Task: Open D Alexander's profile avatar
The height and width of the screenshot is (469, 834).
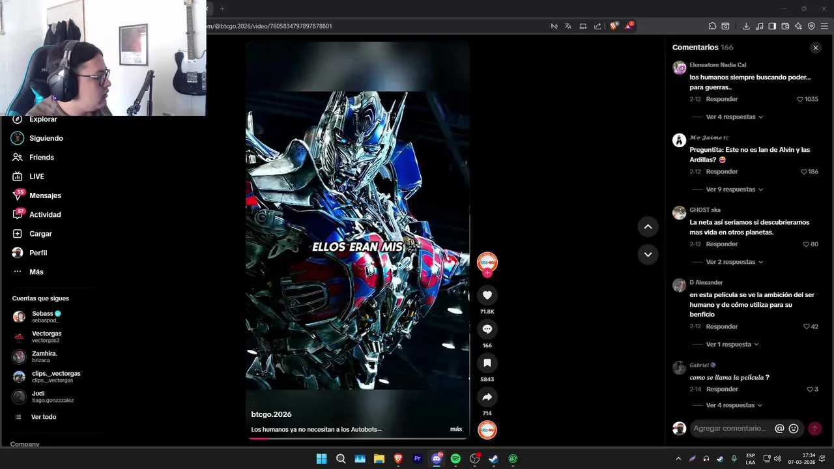Action: [x=679, y=285]
